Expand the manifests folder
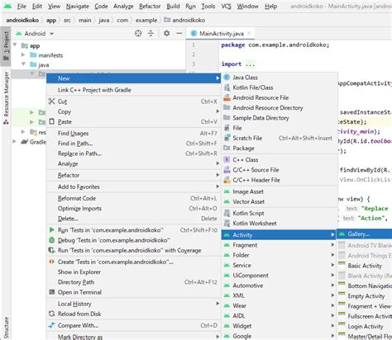The height and width of the screenshot is (340, 392). click(x=23, y=54)
